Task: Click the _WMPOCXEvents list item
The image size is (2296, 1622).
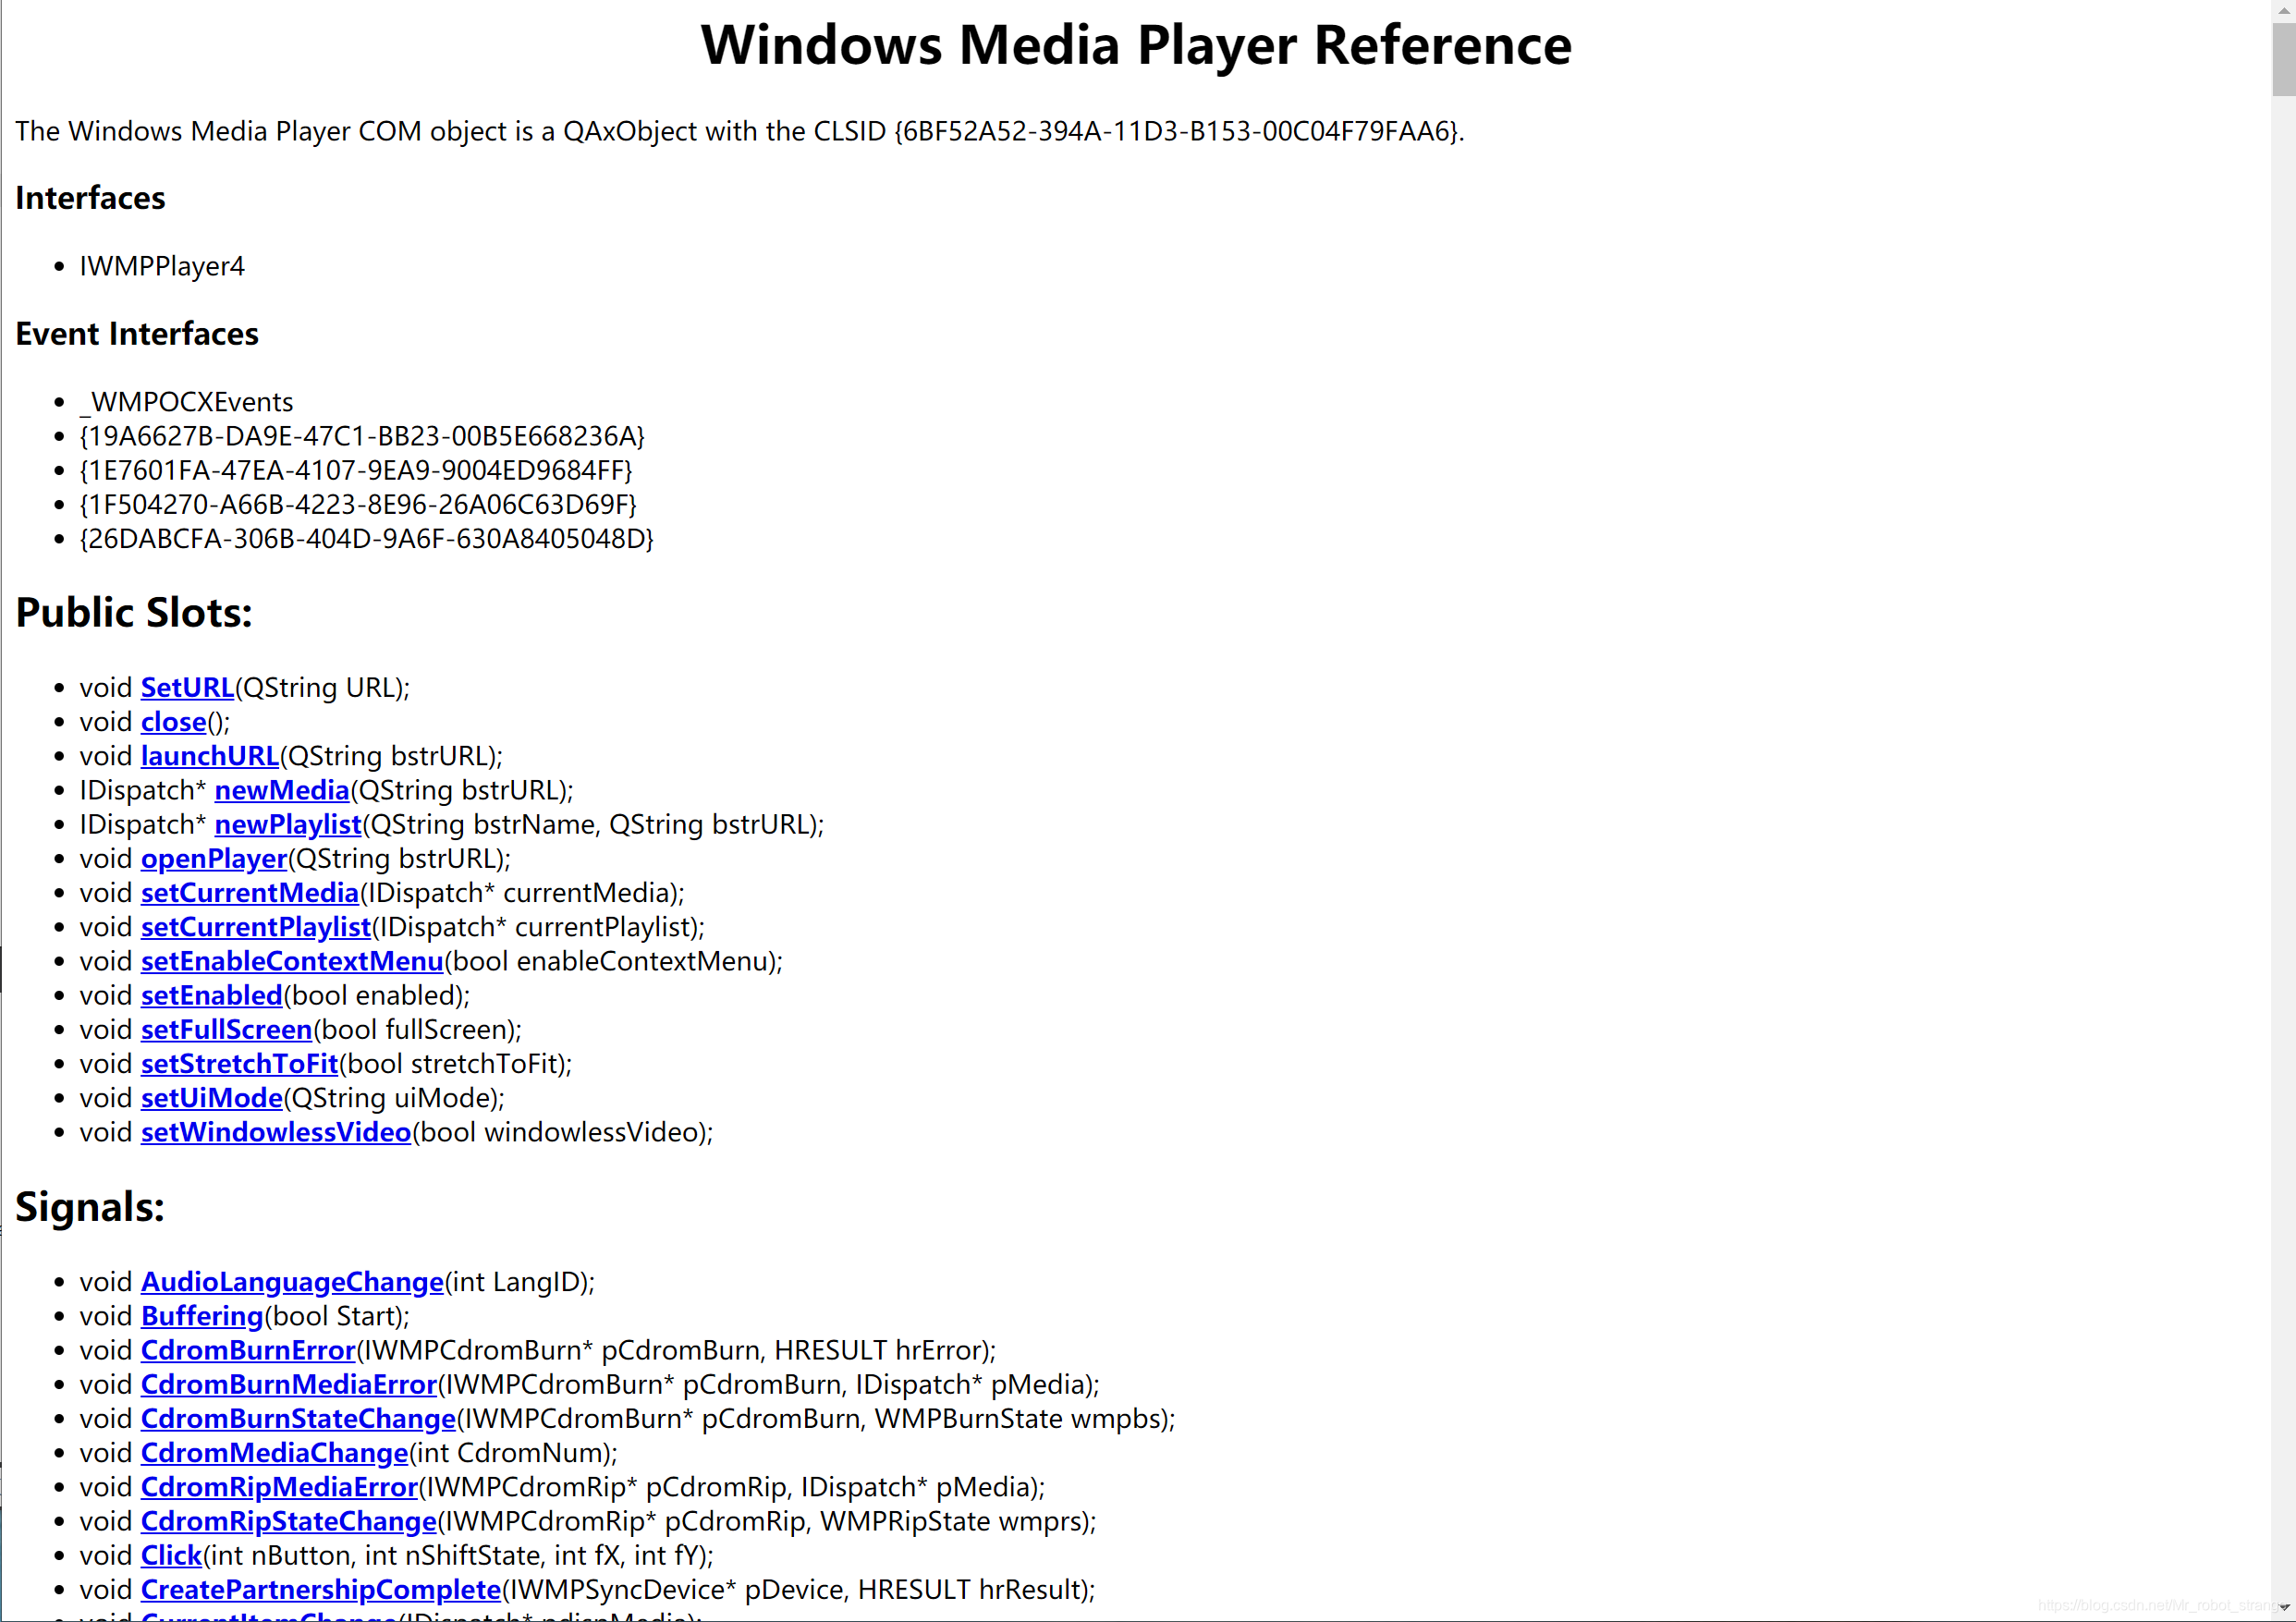Action: pos(186,402)
